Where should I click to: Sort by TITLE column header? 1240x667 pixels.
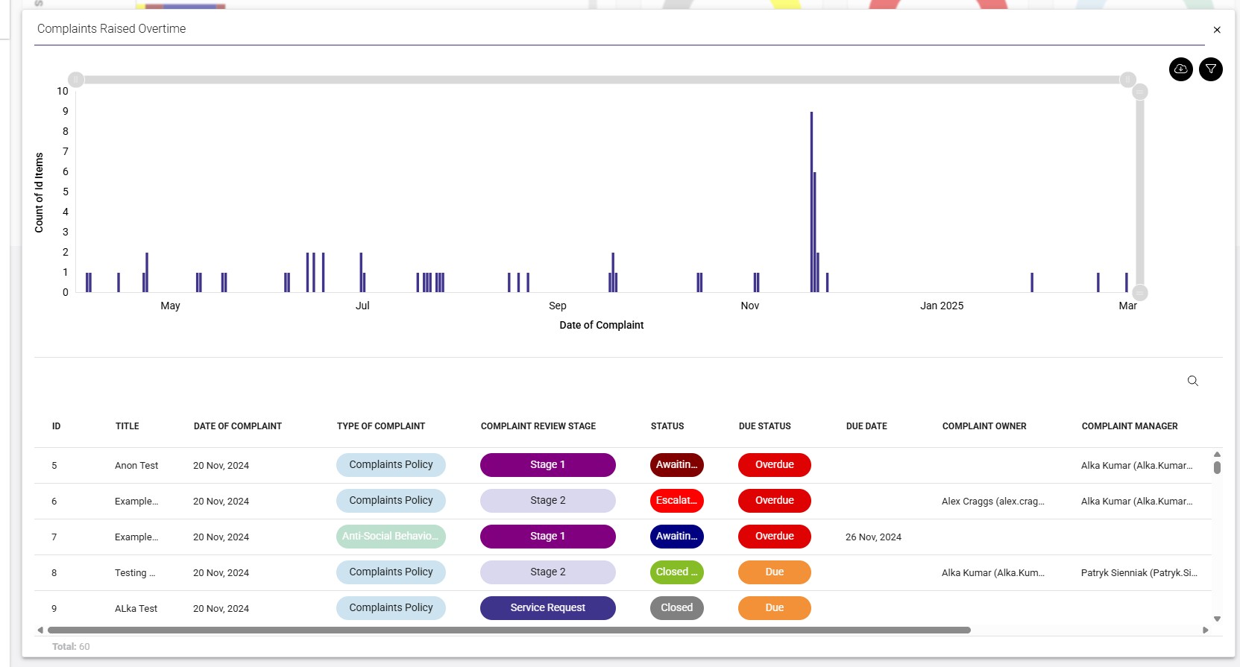pyautogui.click(x=127, y=426)
